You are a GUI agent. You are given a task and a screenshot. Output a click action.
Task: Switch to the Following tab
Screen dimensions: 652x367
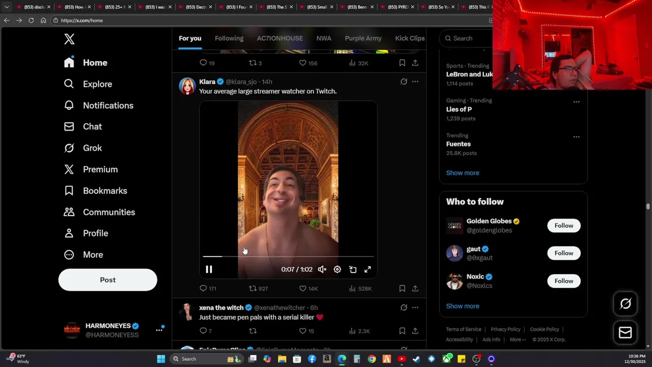229,38
